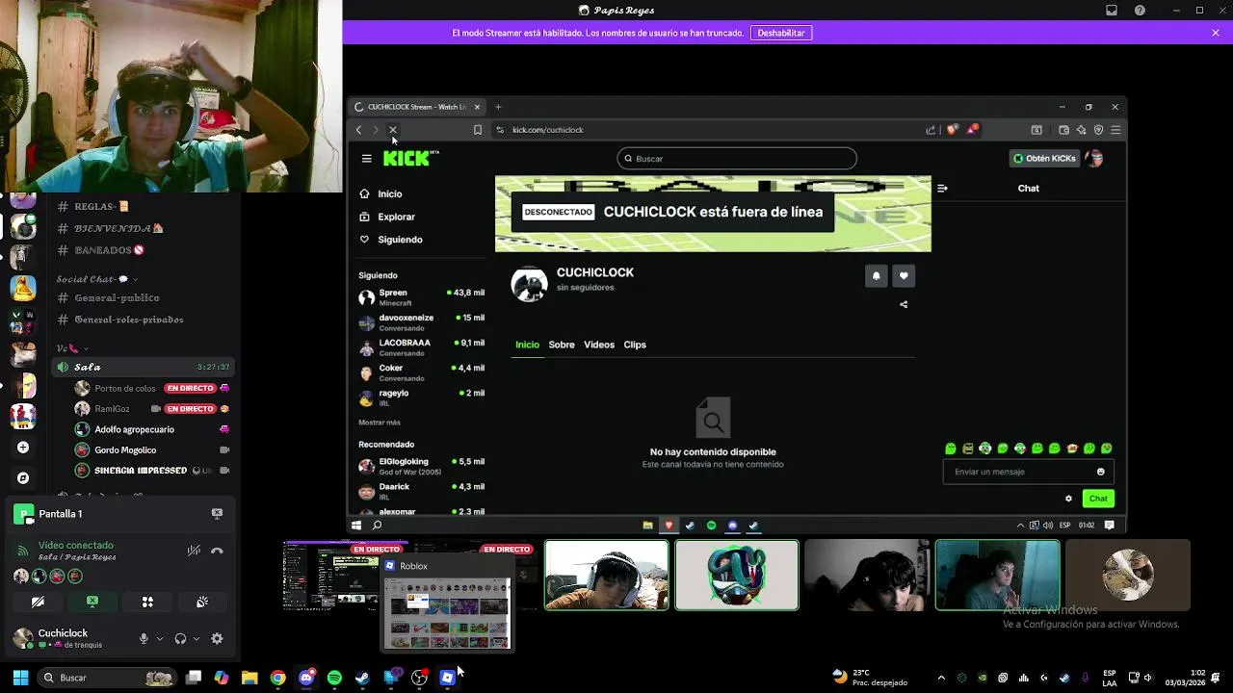Image resolution: width=1233 pixels, height=693 pixels.
Task: Toggle notifications bell for CUCHICLOCK
Action: [876, 276]
